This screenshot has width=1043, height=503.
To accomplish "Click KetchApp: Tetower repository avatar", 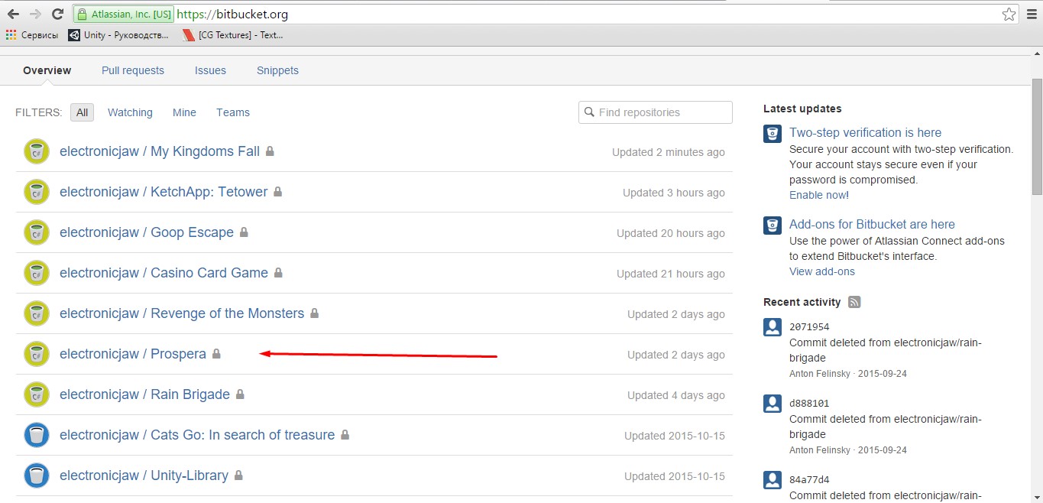I will [x=37, y=192].
